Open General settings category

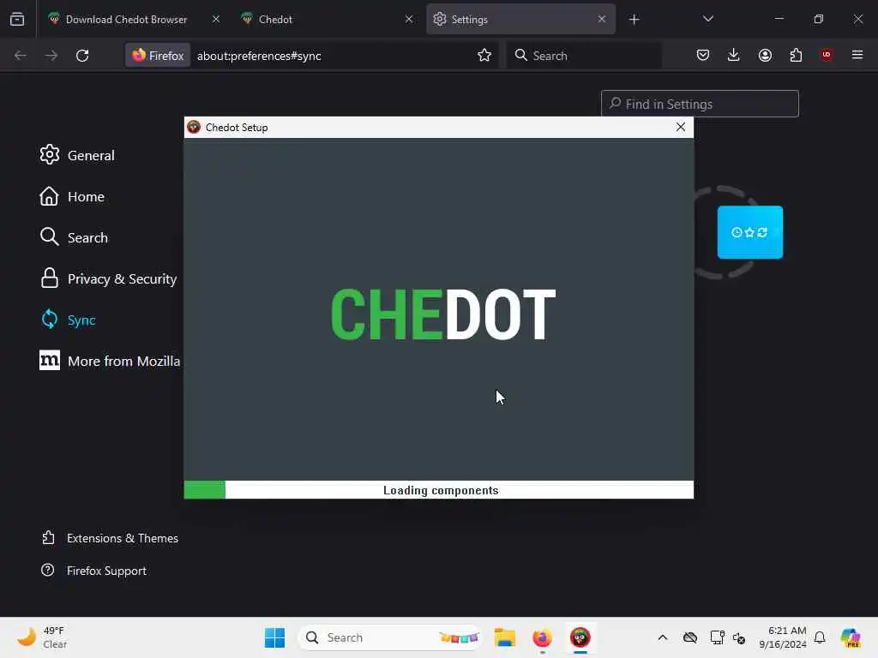coord(77,155)
